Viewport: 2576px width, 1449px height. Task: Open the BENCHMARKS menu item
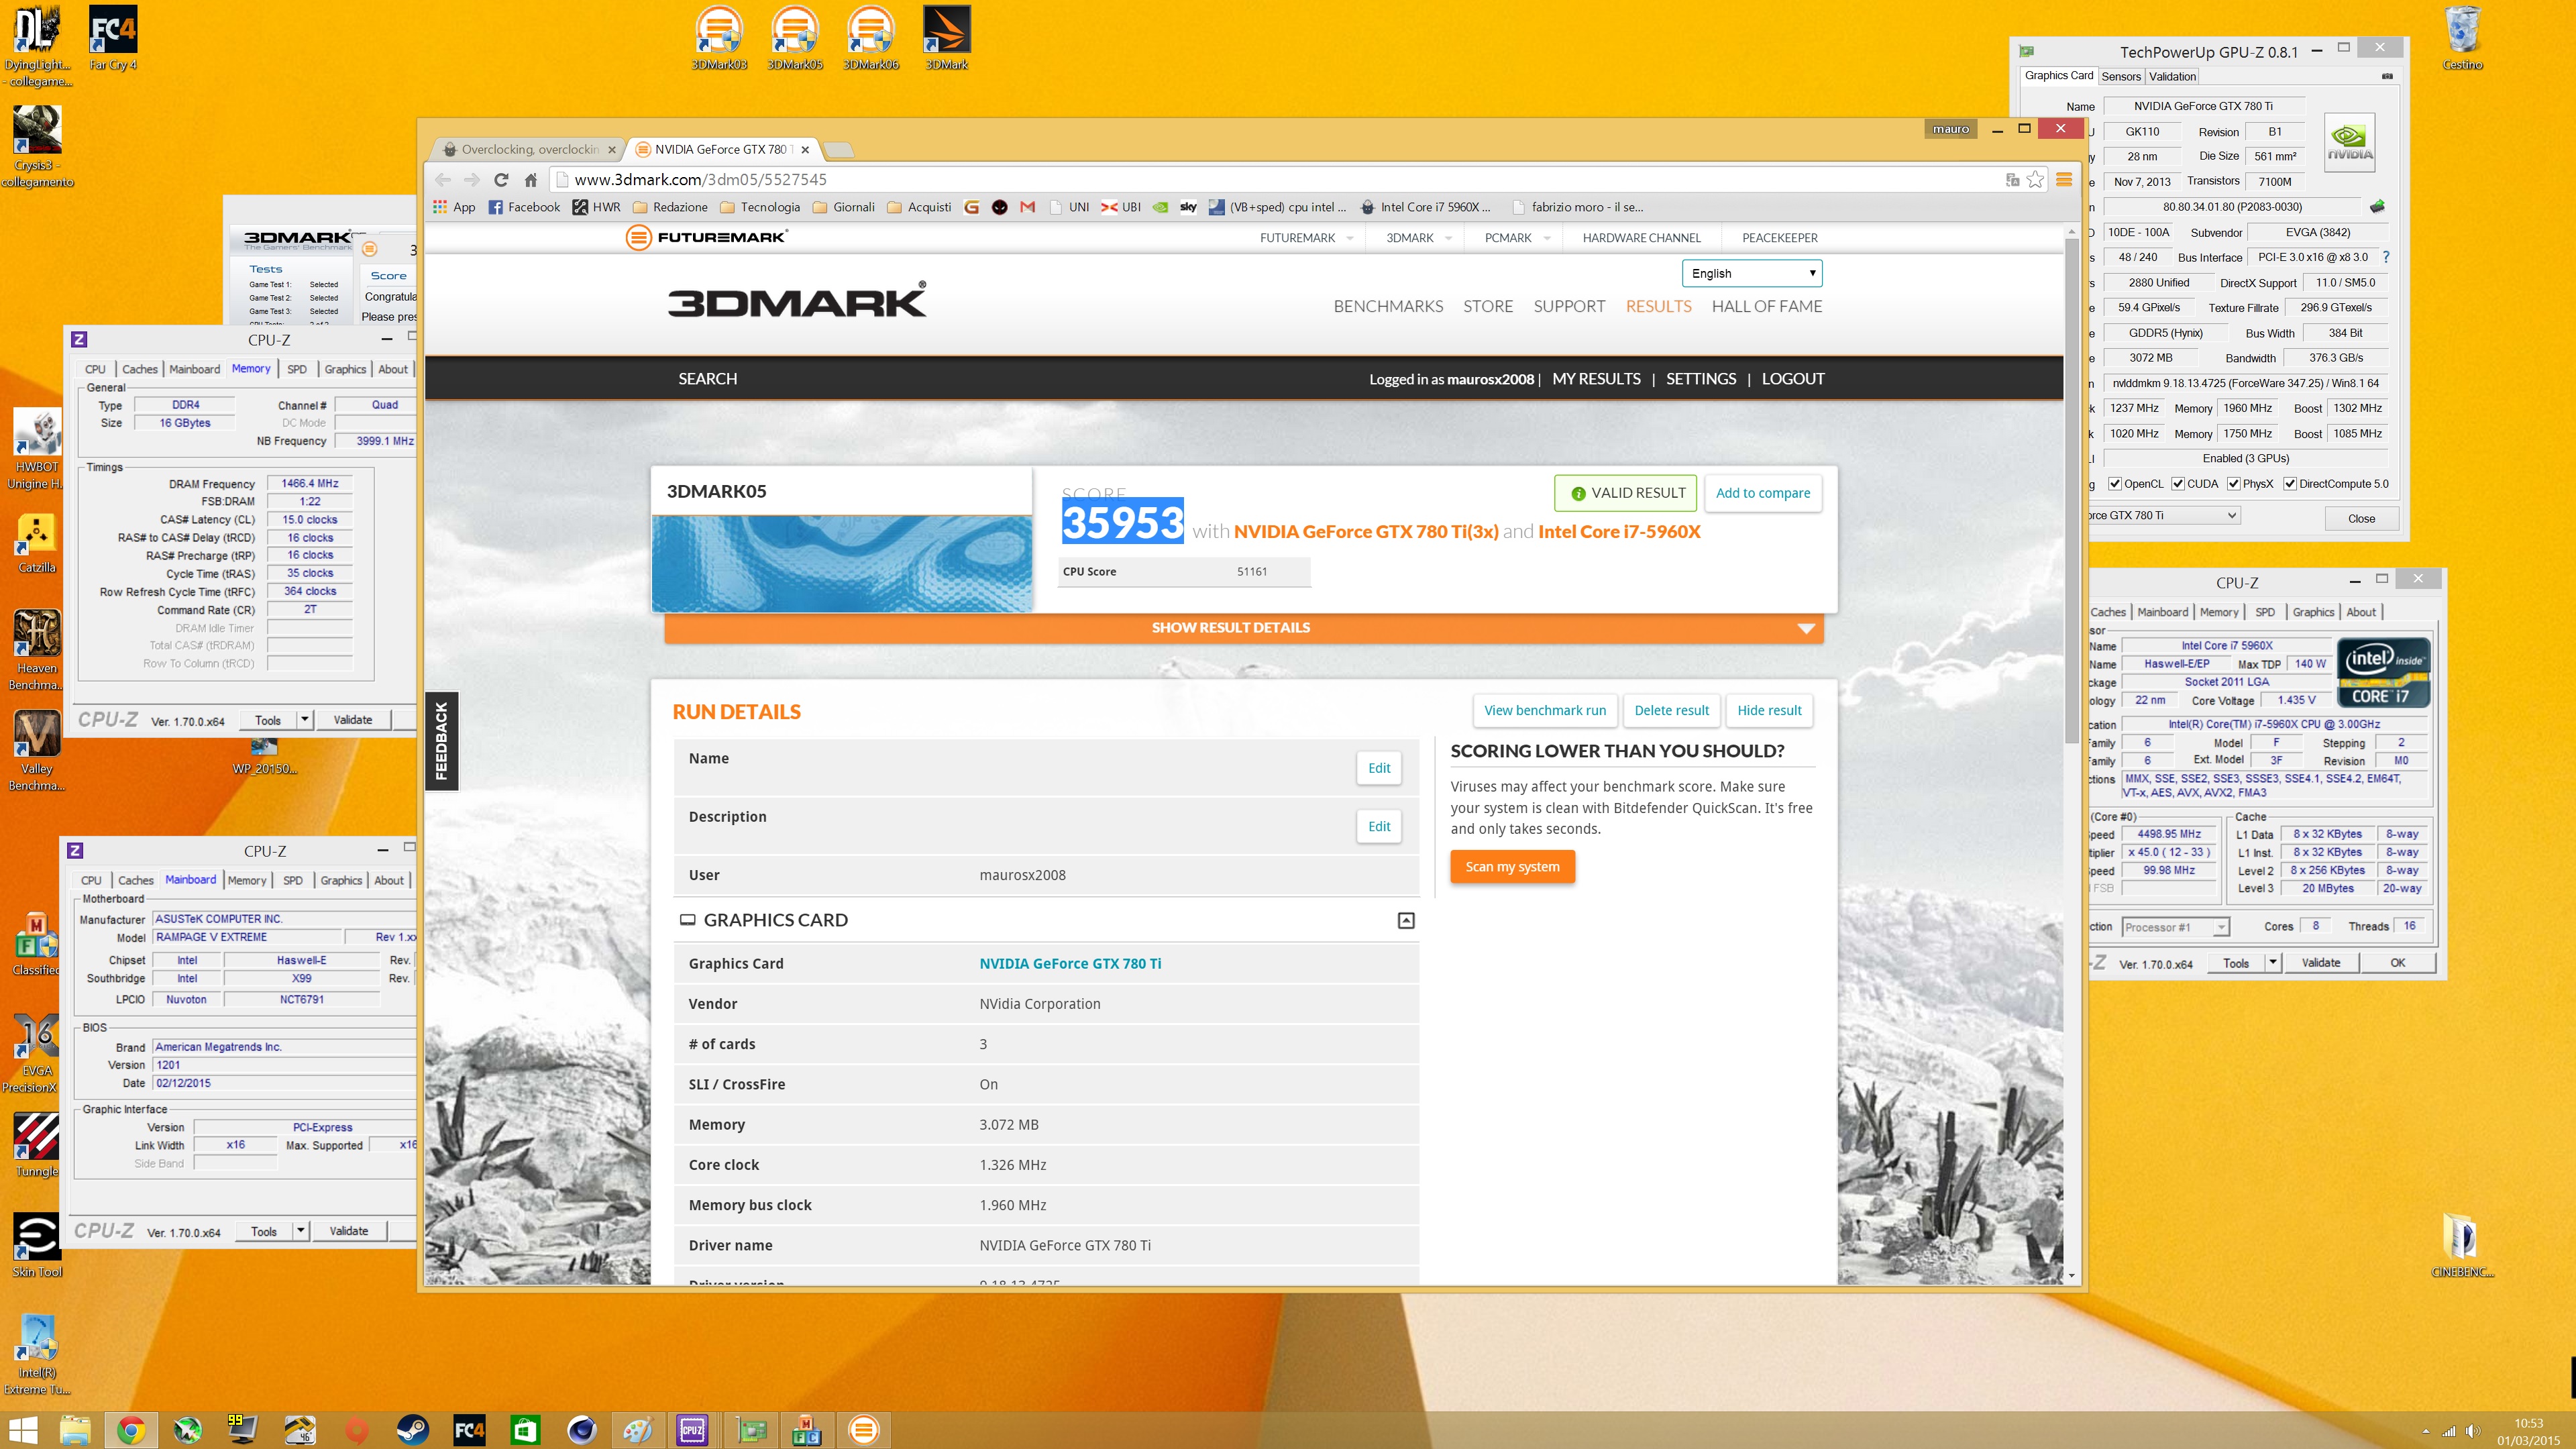pyautogui.click(x=1388, y=307)
